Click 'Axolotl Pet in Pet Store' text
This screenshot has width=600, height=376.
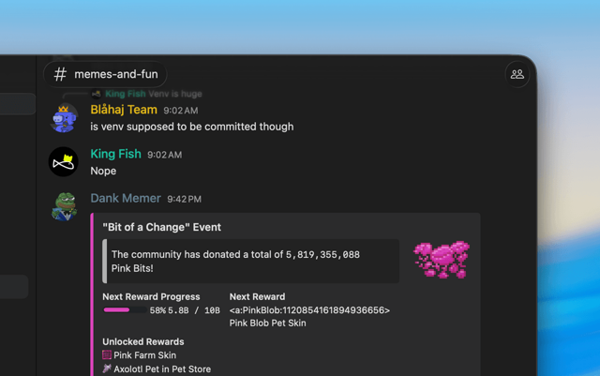(162, 369)
